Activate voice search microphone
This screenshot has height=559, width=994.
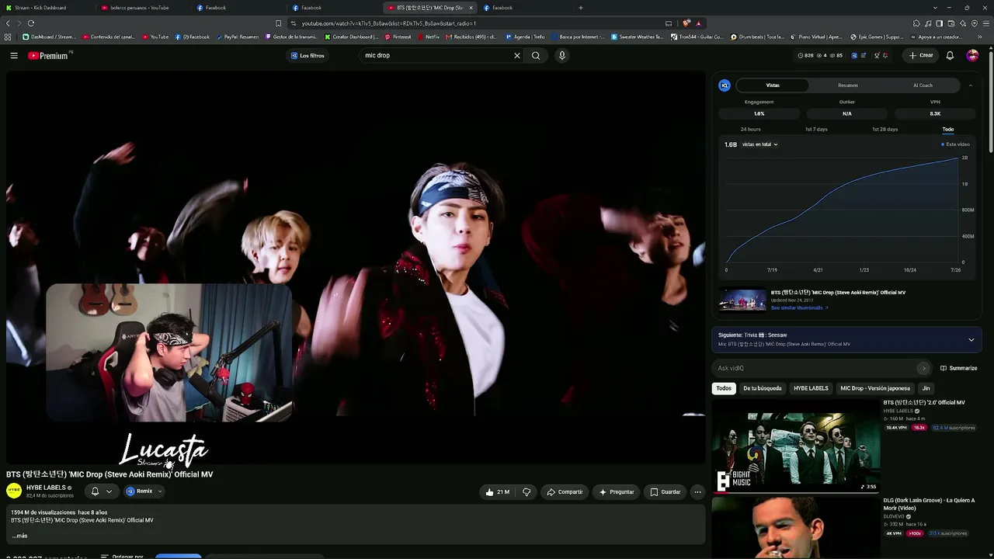pos(562,56)
